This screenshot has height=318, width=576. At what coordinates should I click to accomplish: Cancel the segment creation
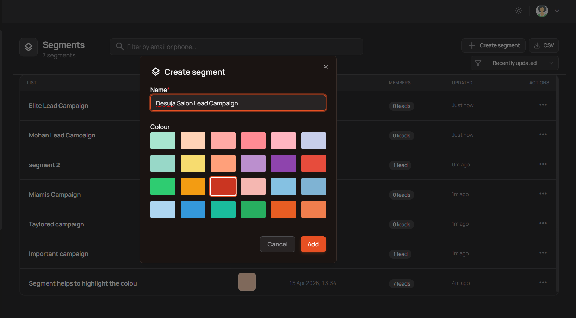278,244
